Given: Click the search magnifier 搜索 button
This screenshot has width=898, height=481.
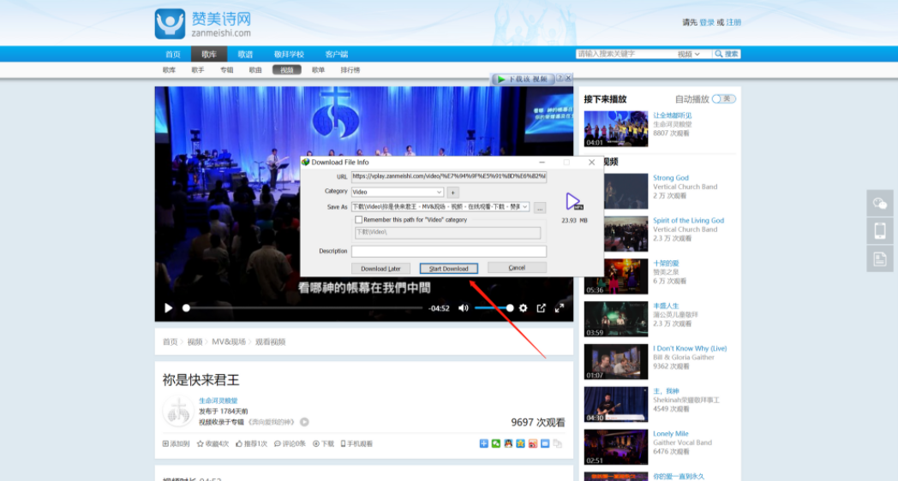Looking at the screenshot, I should point(726,54).
